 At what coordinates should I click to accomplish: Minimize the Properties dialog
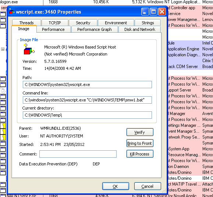pos(145,12)
